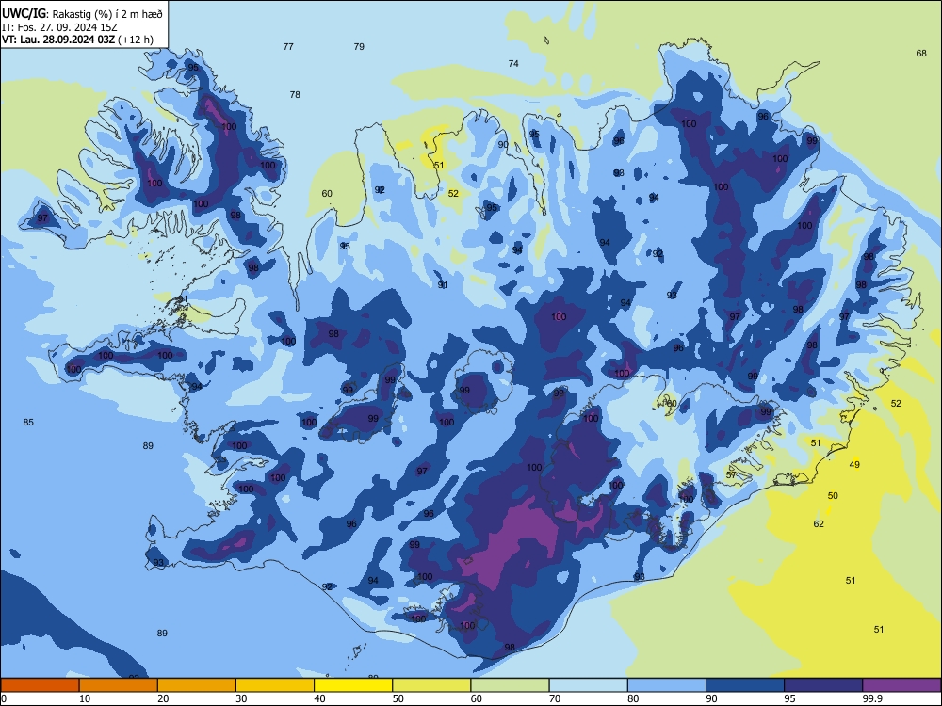Click the 'IT: Fös. 27. 09. 2024 15Z' line

tap(58, 27)
